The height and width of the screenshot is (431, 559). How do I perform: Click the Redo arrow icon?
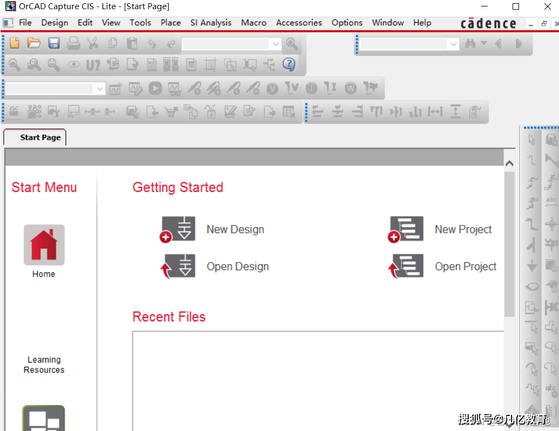(171, 44)
